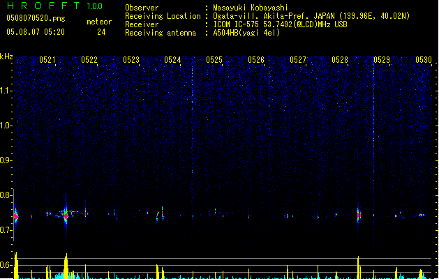
Task: Click the date stamp 05.08.07 05:20
Action: [x=36, y=32]
